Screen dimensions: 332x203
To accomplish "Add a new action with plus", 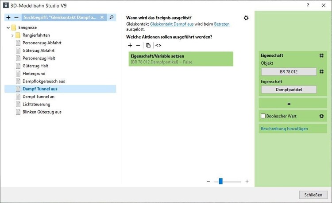I will tap(130, 45).
